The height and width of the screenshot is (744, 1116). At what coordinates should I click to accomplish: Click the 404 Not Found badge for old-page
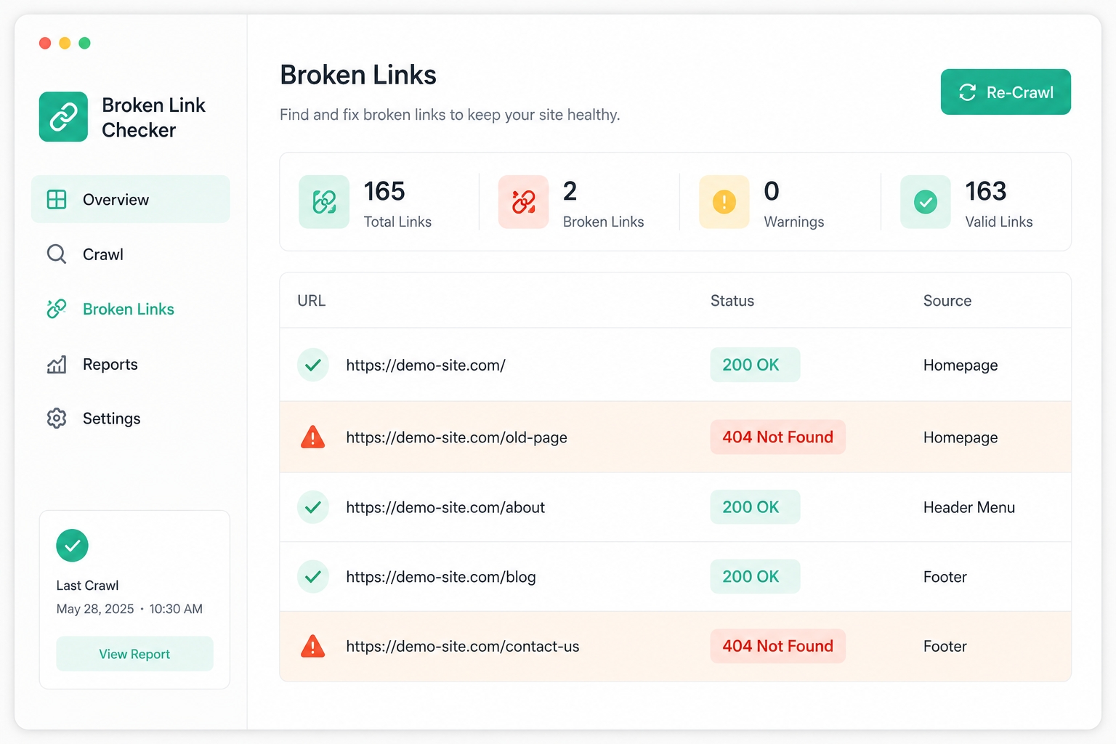(778, 437)
